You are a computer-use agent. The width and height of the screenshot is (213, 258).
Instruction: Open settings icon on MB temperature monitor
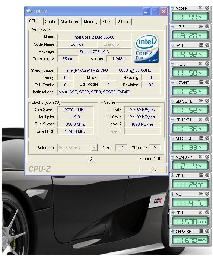201,194
